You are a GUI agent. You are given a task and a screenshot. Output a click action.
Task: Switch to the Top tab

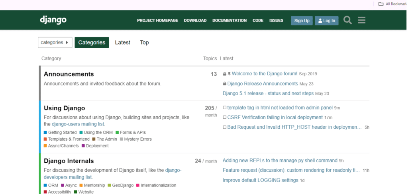(x=144, y=43)
